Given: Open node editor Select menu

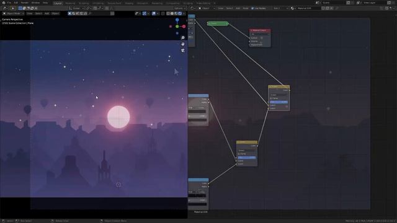Looking at the screenshot, I should [230, 8].
